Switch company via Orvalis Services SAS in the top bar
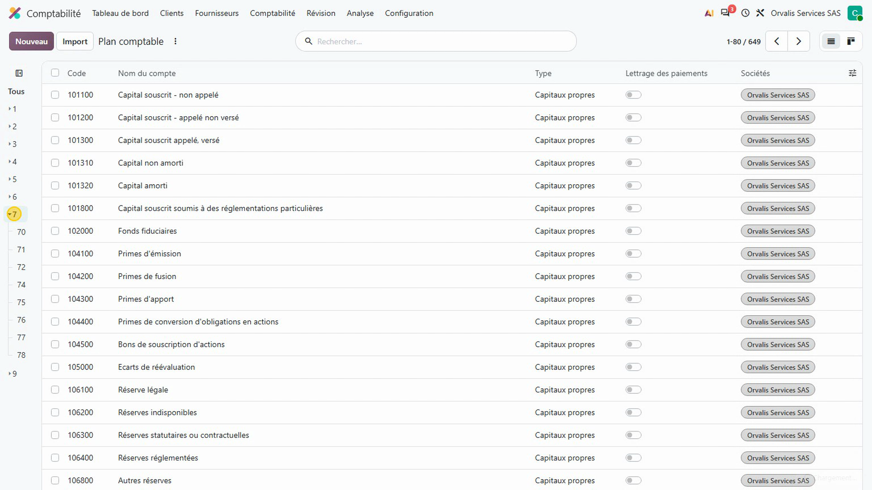Image resolution: width=872 pixels, height=490 pixels. 805,13
